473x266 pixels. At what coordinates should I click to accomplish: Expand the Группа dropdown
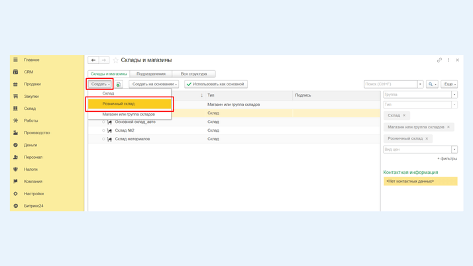(x=454, y=95)
